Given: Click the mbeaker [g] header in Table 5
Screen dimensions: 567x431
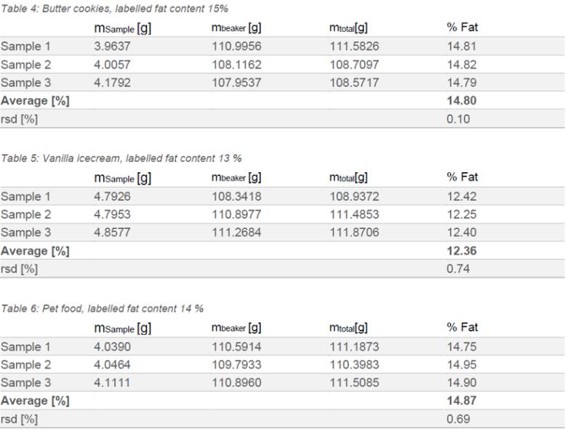Looking at the screenshot, I should click(x=236, y=177).
